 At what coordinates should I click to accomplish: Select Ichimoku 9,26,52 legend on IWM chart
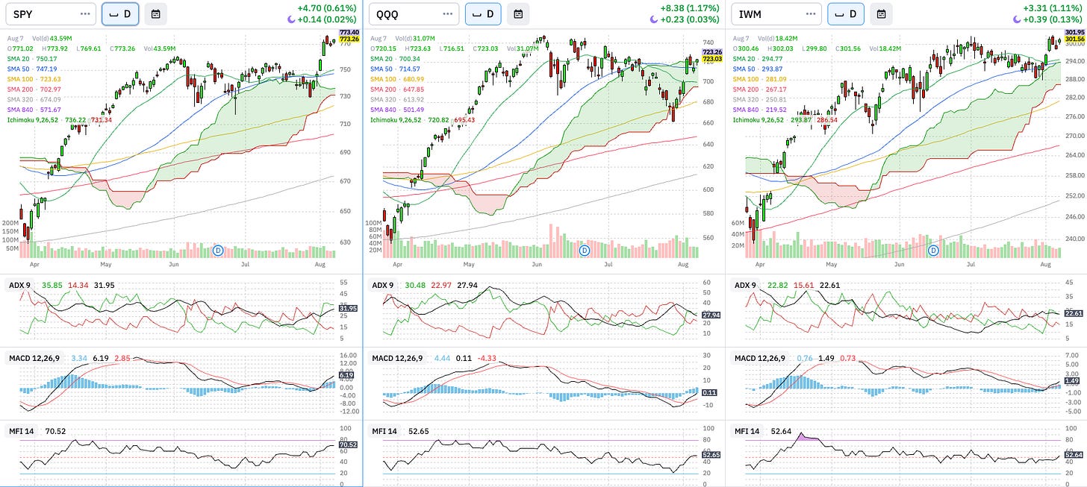786,119
